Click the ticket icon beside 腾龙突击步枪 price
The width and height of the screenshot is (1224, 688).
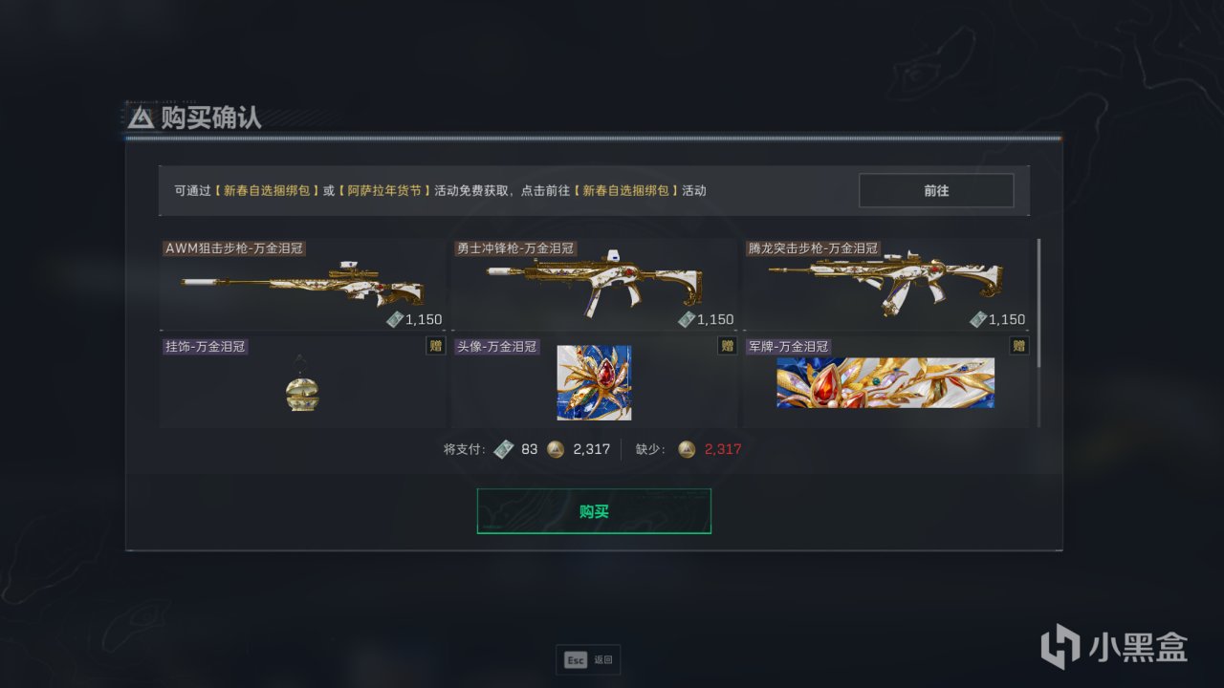tap(978, 320)
